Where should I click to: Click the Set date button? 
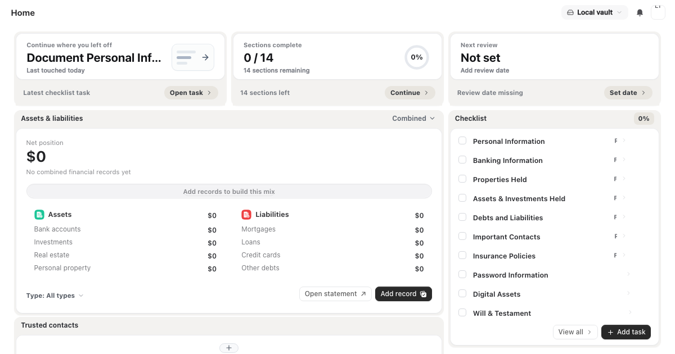coord(628,93)
